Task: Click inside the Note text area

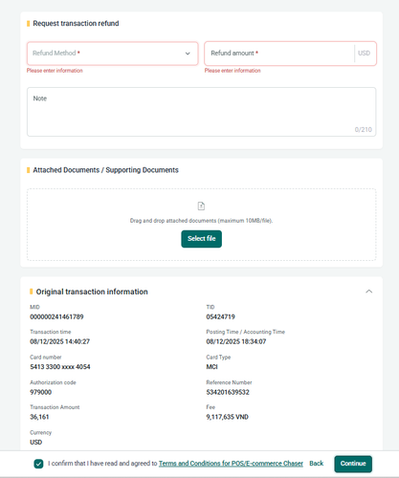Action: pyautogui.click(x=201, y=112)
